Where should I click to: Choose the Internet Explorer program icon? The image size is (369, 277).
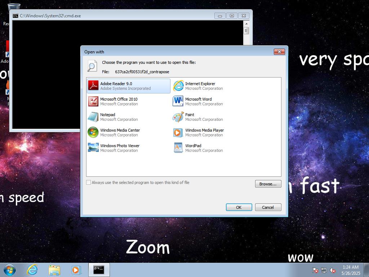[178, 86]
